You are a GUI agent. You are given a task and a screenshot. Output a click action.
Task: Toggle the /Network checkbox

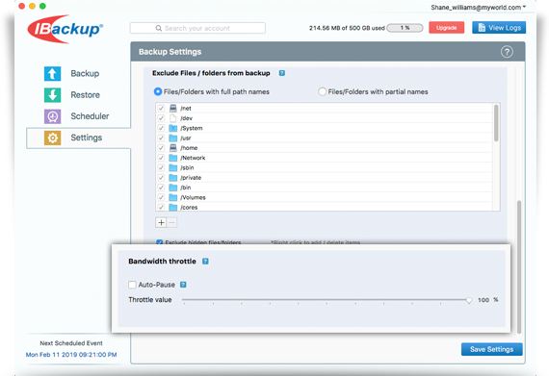[161, 158]
